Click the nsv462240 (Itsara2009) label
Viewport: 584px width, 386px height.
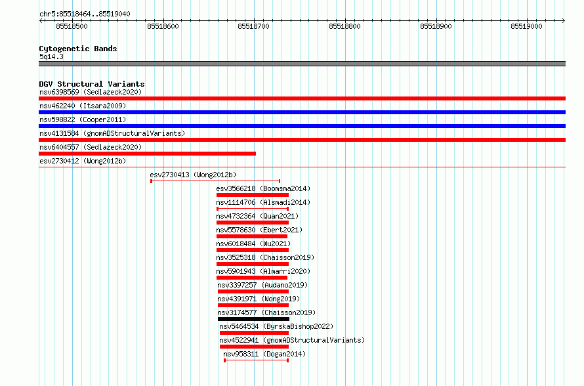[83, 106]
